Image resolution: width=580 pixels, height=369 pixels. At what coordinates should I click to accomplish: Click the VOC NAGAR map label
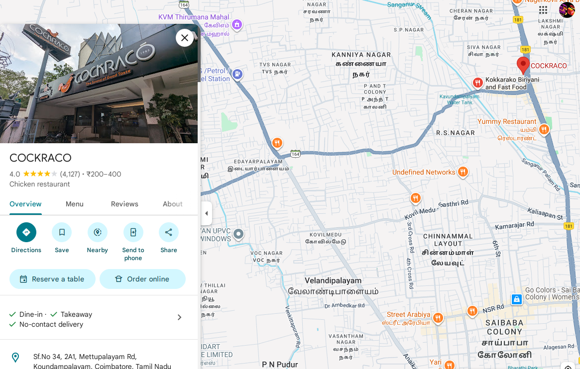click(x=266, y=253)
